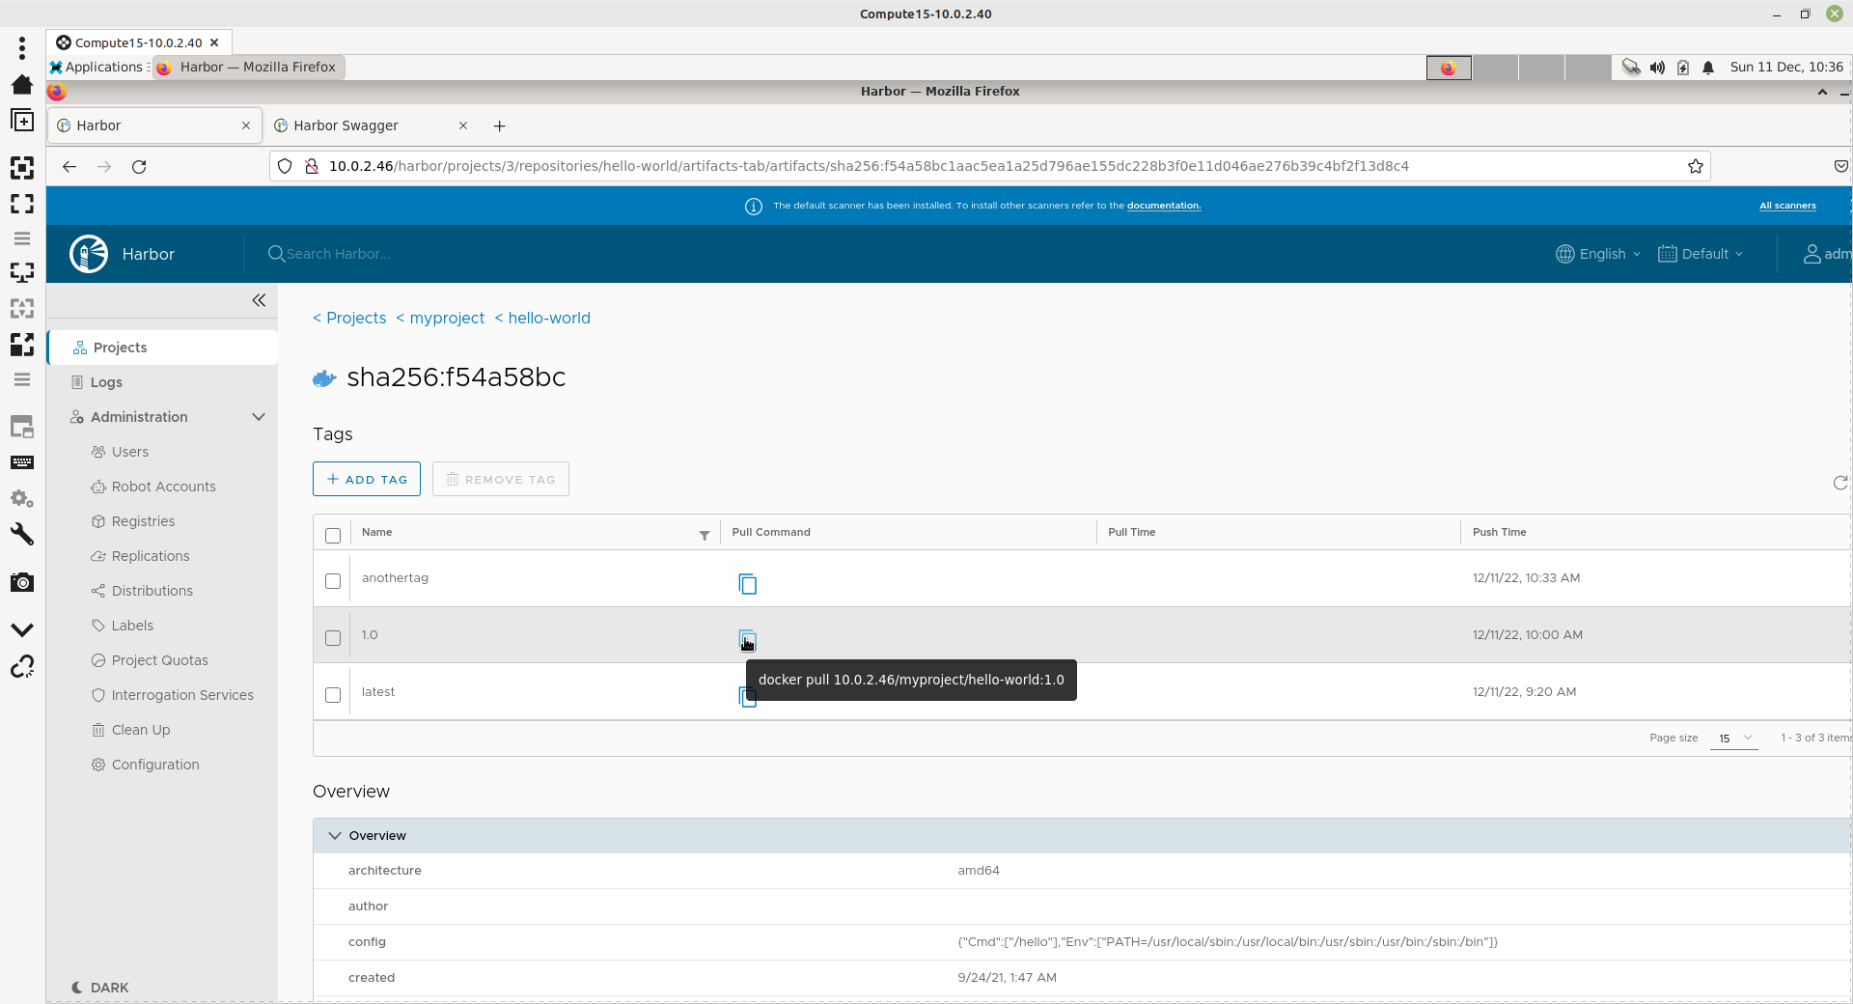
Task: Click the Harbor logo in header
Action: click(x=89, y=254)
